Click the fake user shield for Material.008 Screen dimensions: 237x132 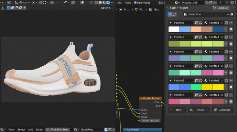(x=207, y=3)
